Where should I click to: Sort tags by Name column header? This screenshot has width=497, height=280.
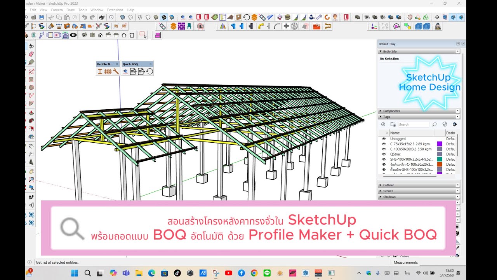point(412,133)
